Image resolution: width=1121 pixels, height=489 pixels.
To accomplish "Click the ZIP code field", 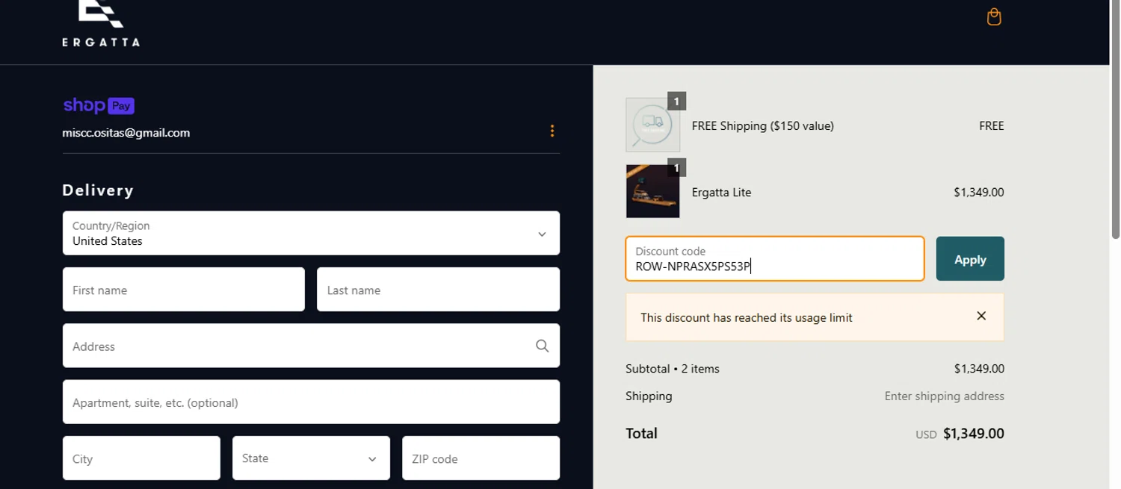I will click(481, 458).
